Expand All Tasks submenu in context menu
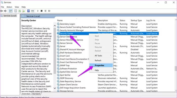 point(101,56)
